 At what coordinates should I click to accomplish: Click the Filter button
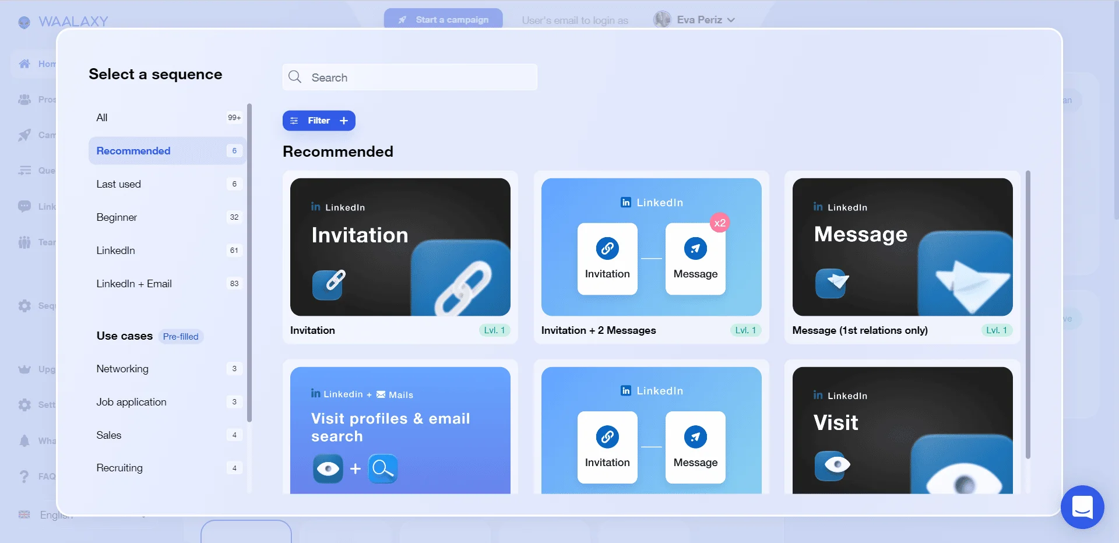(319, 121)
